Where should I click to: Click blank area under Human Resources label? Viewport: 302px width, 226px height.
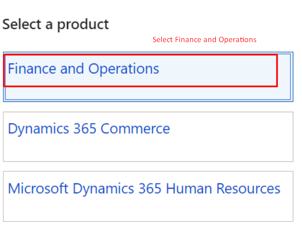148,209
